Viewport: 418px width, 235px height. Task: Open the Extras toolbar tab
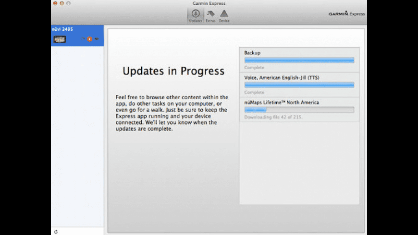coord(210,16)
